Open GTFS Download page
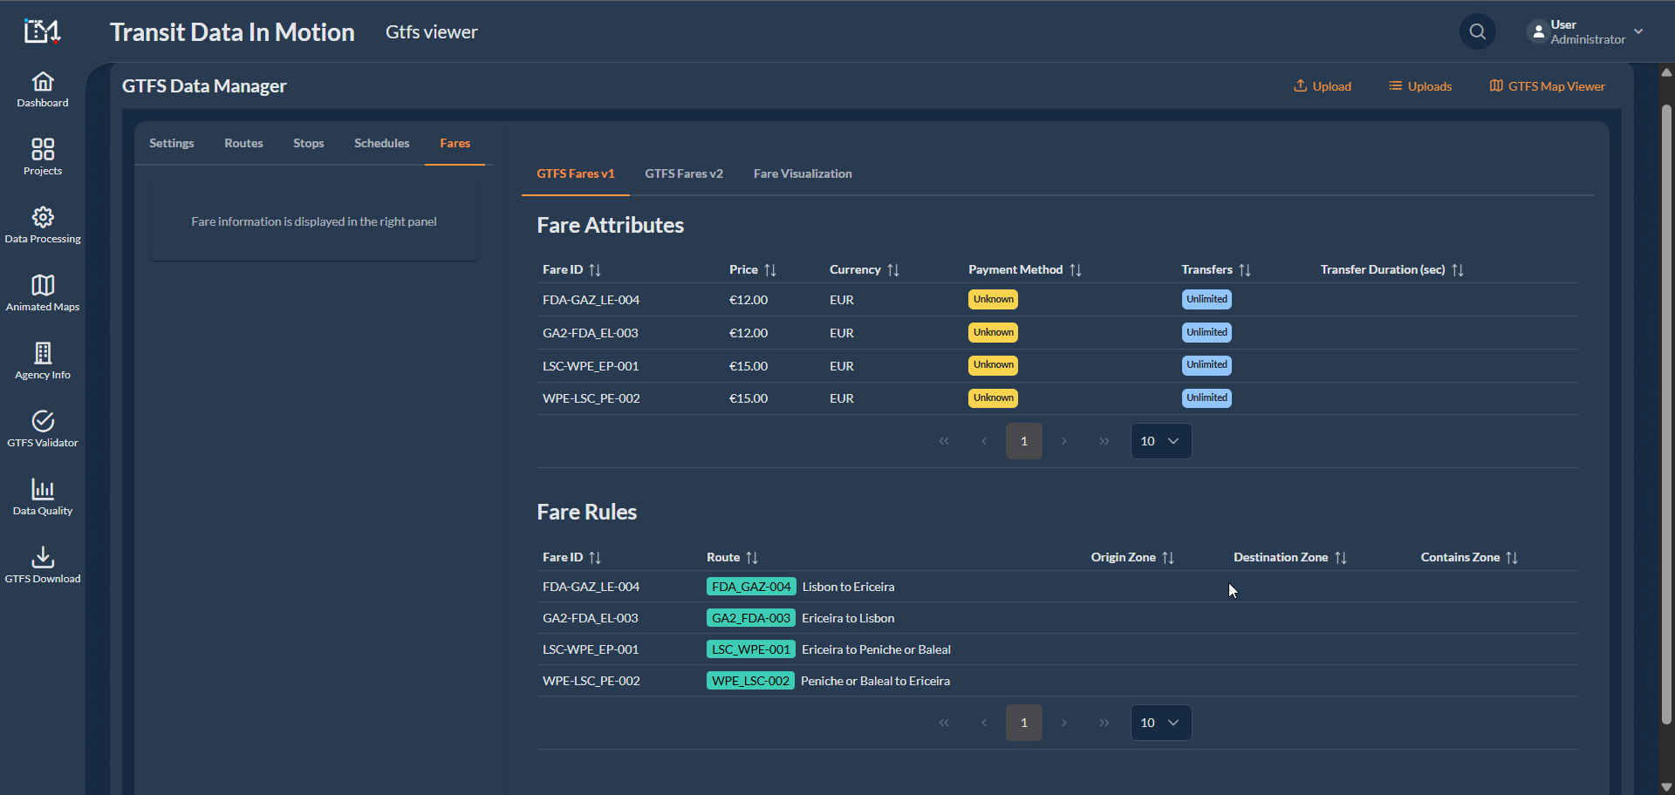Viewport: 1675px width, 795px height. point(43,565)
